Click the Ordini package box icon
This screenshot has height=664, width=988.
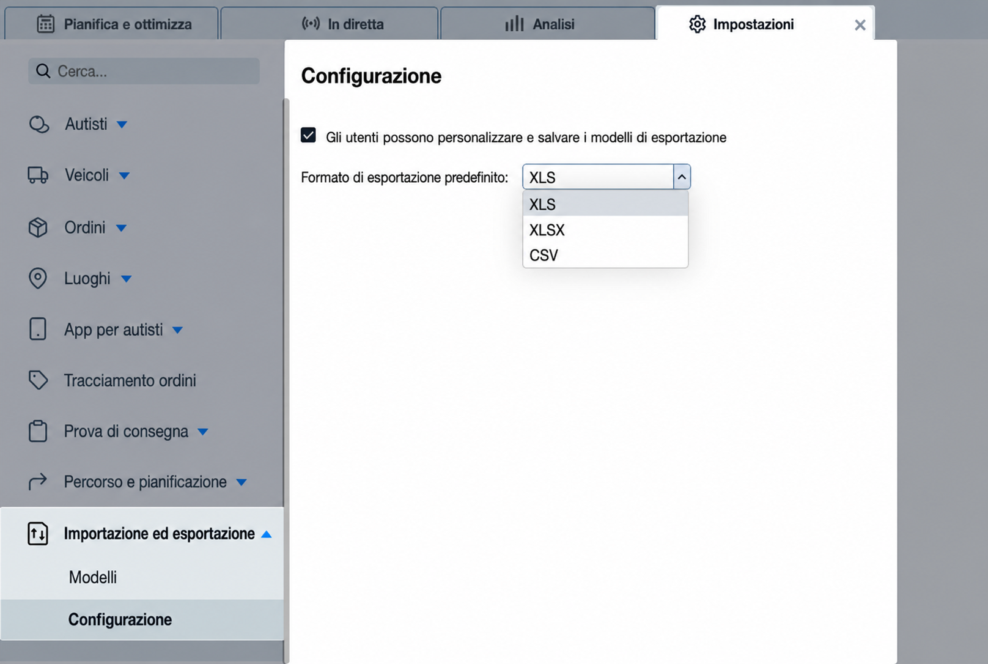coord(38,227)
